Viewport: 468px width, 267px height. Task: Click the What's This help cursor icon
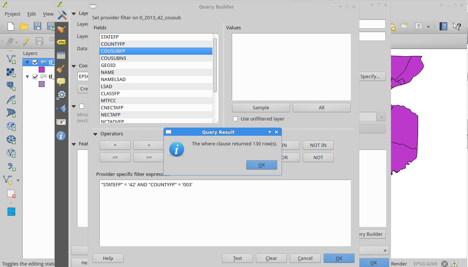click(456, 26)
